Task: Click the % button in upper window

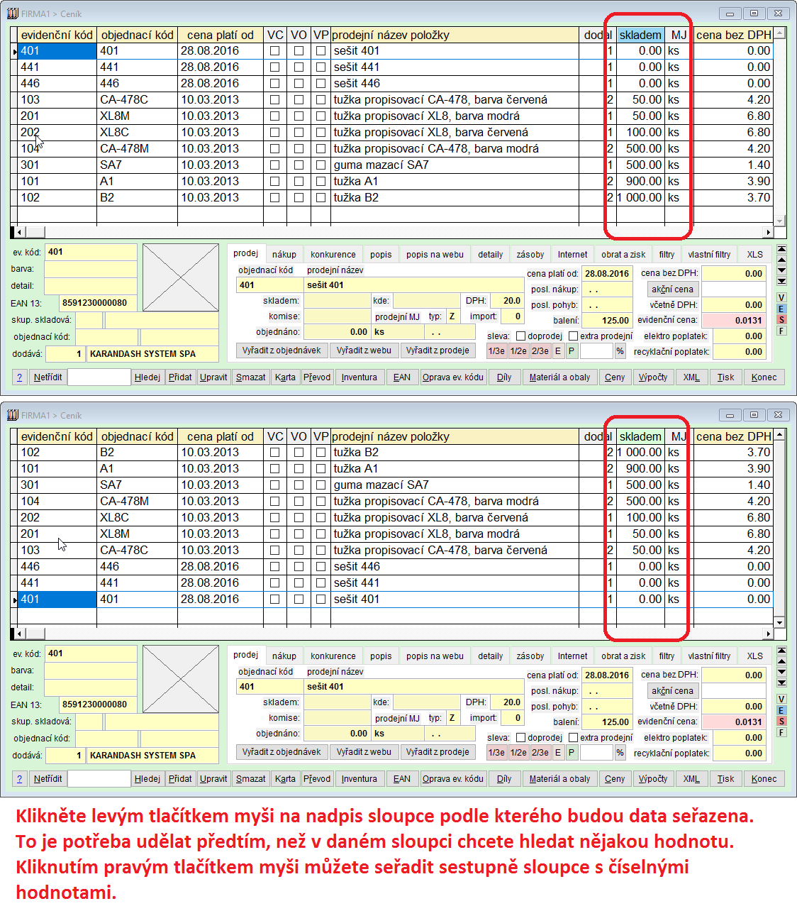Action: [620, 351]
